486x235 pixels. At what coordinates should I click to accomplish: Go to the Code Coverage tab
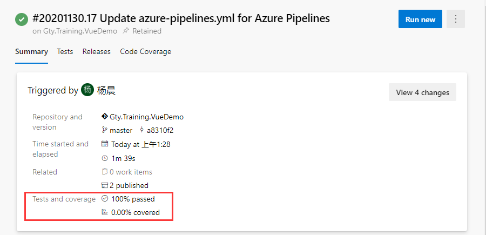[145, 52]
